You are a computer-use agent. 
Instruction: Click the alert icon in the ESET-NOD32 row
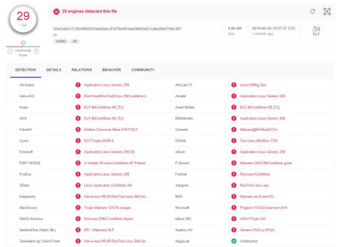pos(78,163)
